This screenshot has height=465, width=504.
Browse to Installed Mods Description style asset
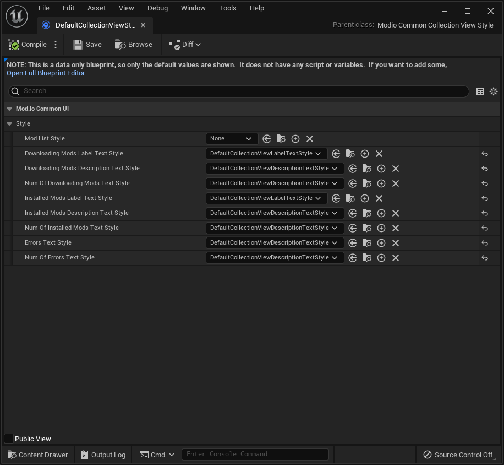click(367, 213)
